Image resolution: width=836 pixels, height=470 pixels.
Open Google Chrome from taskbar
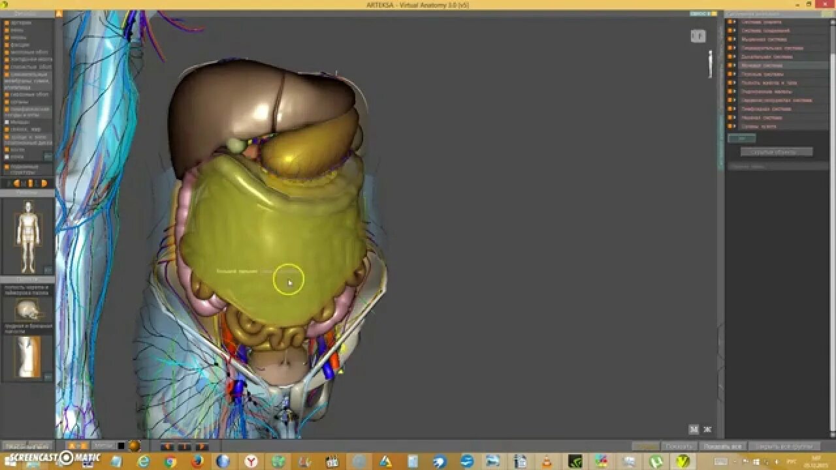click(170, 462)
